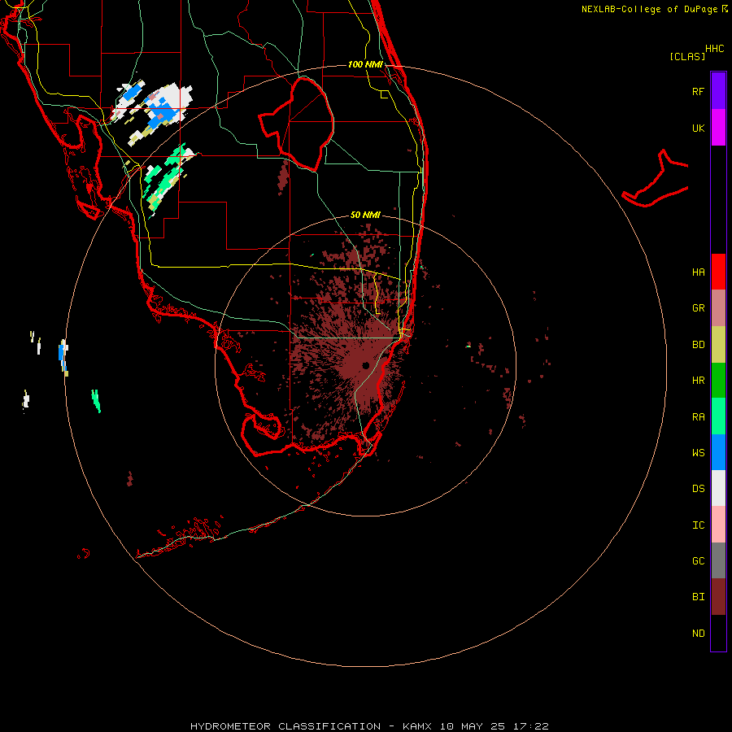Pick the HR green legend swatch
Viewport: 732px width, 732px height.
718,381
